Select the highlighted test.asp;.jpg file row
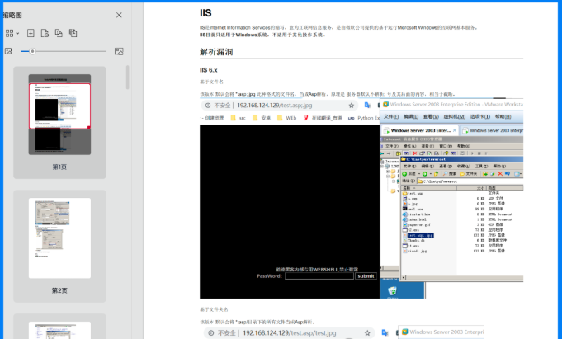Viewport: 562px width, 339px height. 418,235
